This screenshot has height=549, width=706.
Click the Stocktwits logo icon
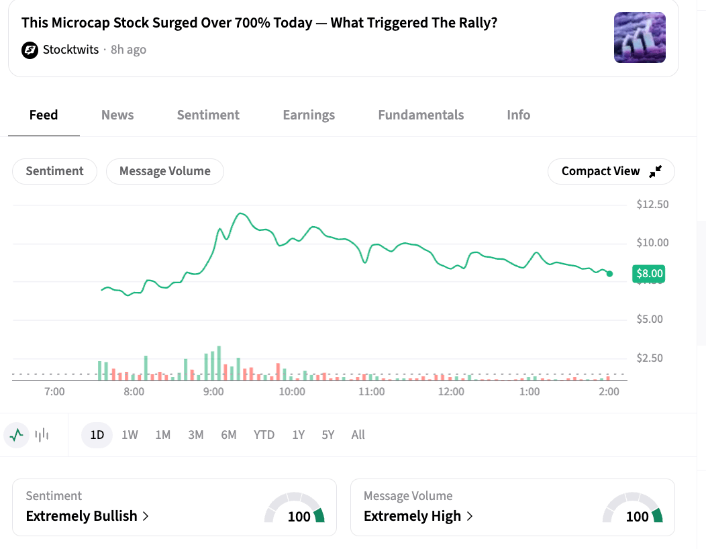tap(30, 50)
